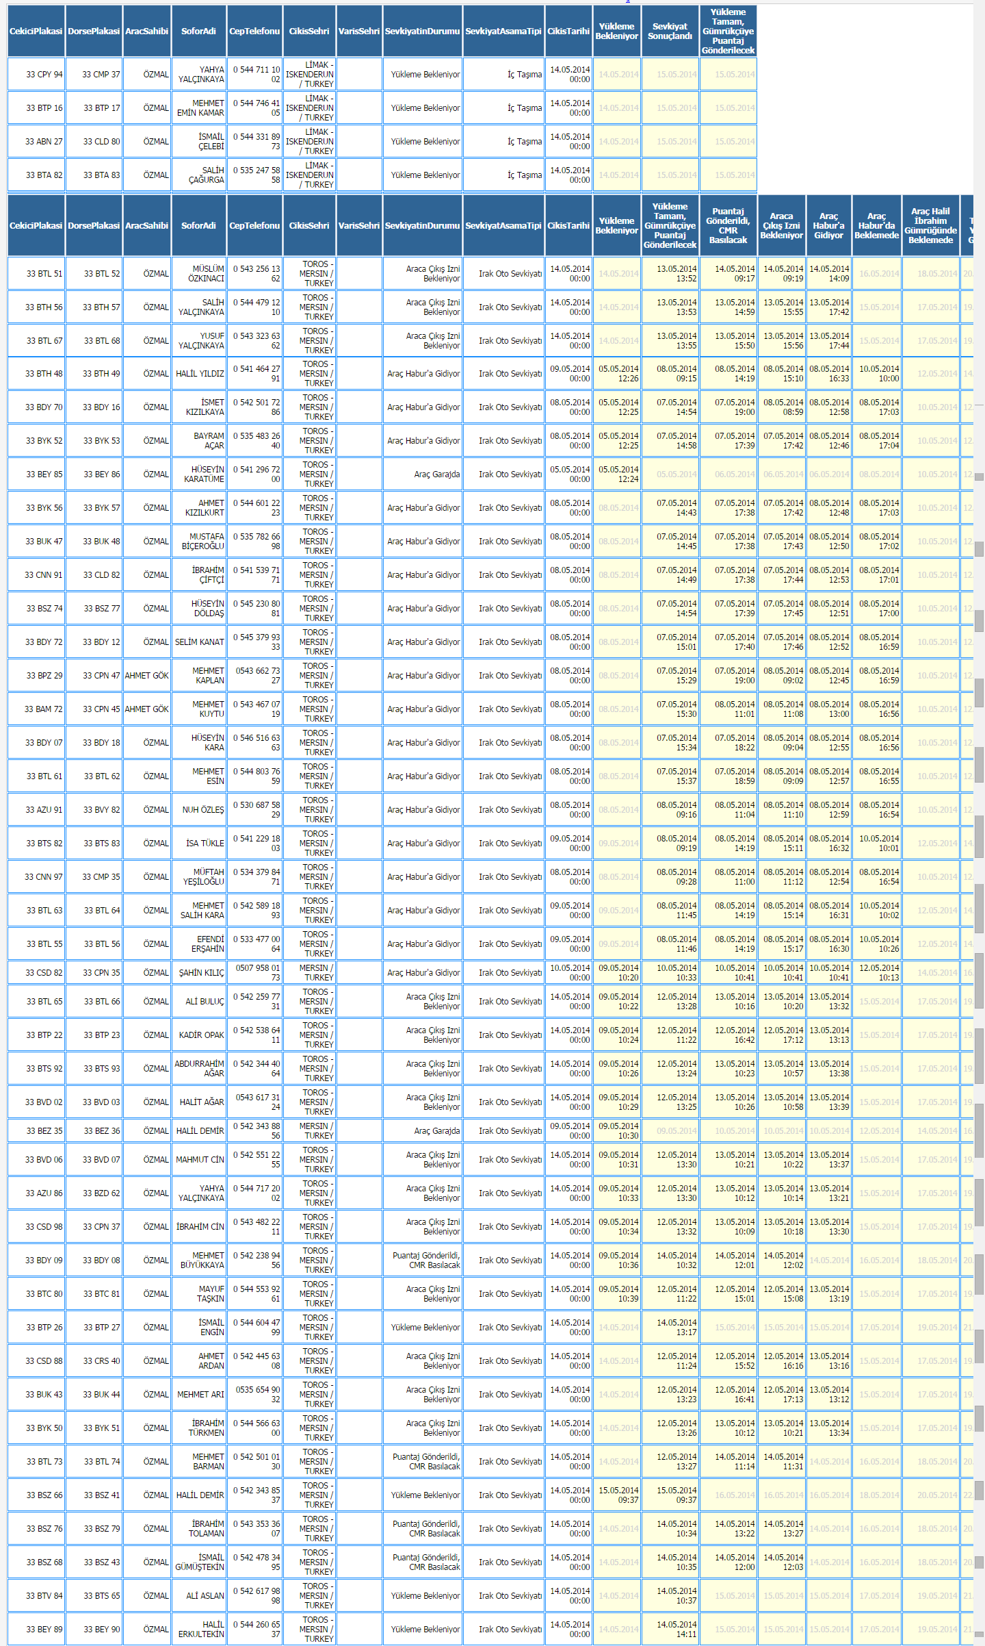Click driver cell "MÜSLÜM ÖZKINACI"

pyautogui.click(x=198, y=273)
